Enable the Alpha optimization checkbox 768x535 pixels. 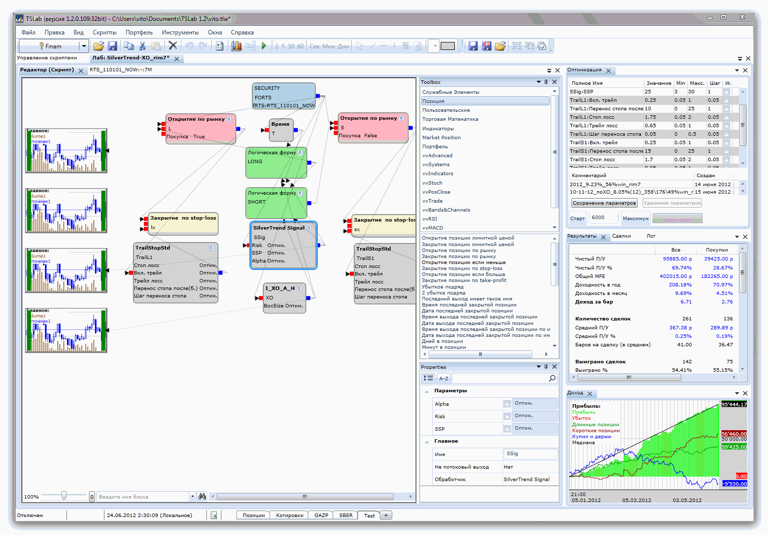click(507, 404)
